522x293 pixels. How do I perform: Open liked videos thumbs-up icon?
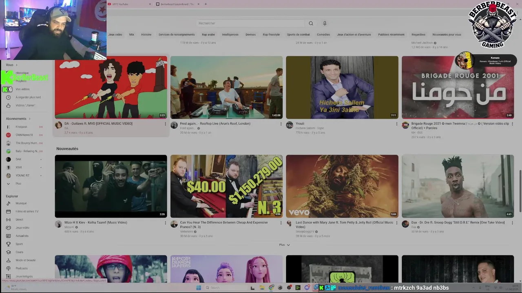8,105
